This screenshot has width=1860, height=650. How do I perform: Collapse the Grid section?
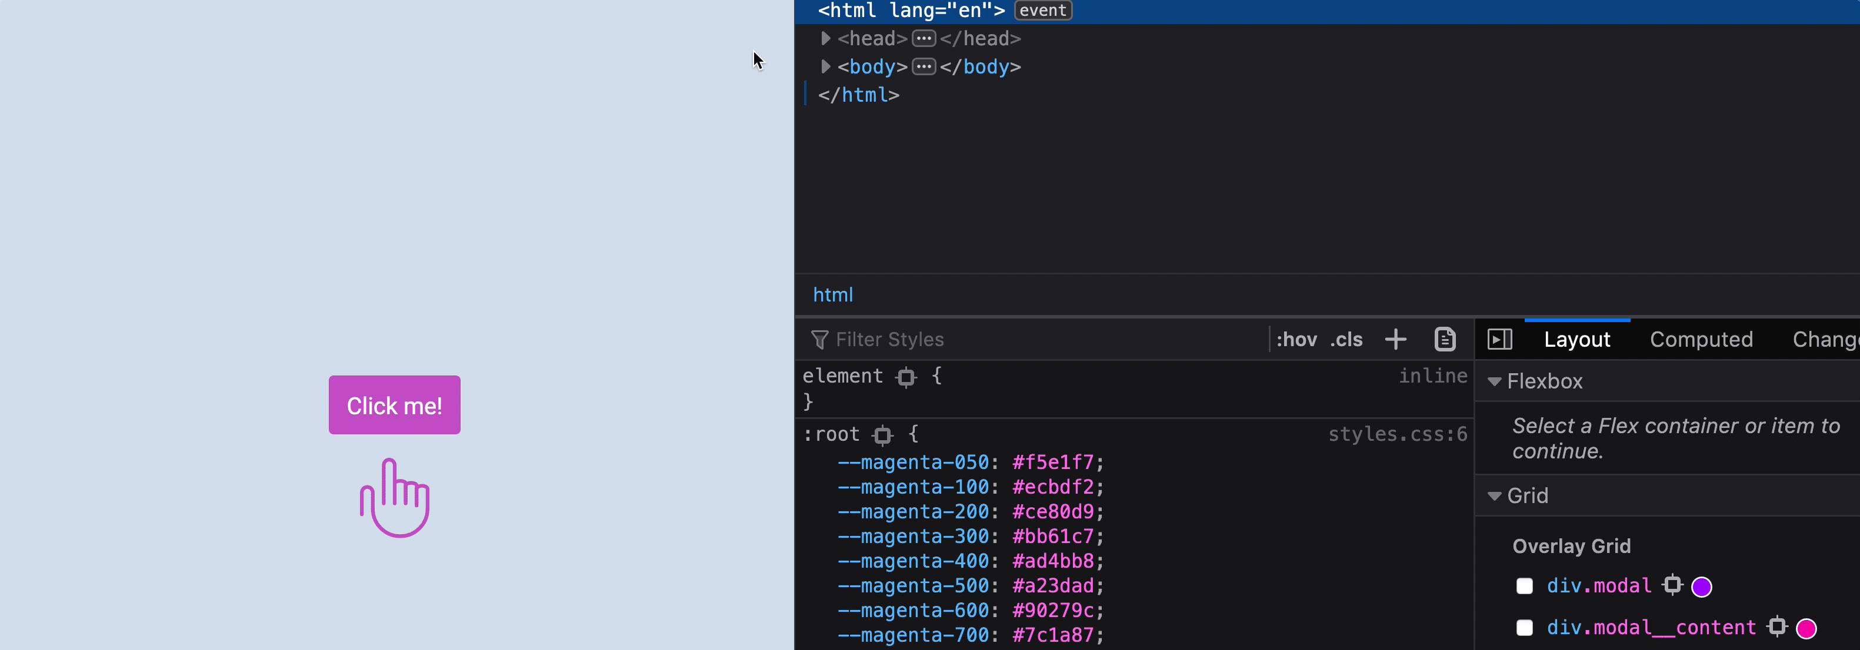click(1495, 495)
